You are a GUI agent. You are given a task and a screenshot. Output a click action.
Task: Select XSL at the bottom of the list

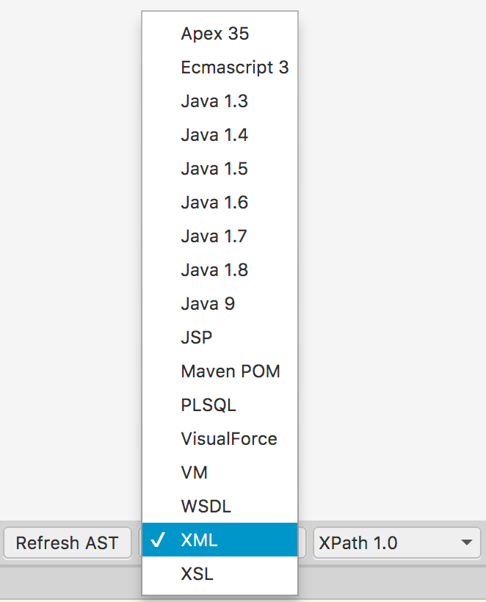196,573
